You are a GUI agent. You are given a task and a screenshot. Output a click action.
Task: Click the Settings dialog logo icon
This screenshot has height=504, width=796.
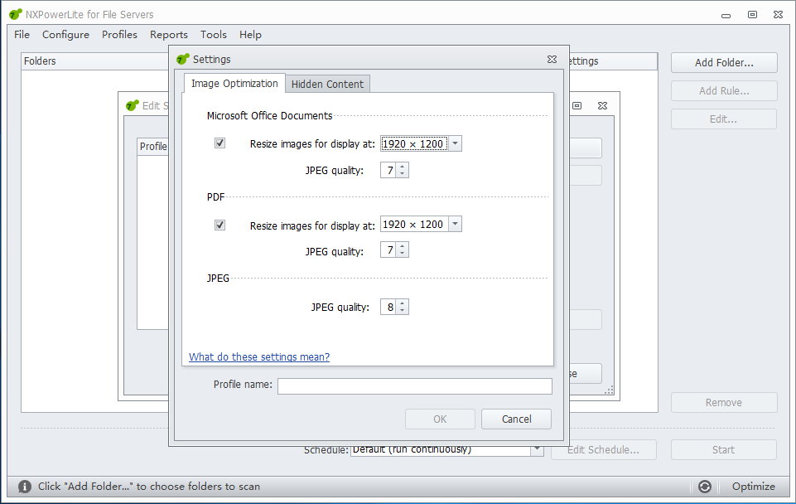183,59
